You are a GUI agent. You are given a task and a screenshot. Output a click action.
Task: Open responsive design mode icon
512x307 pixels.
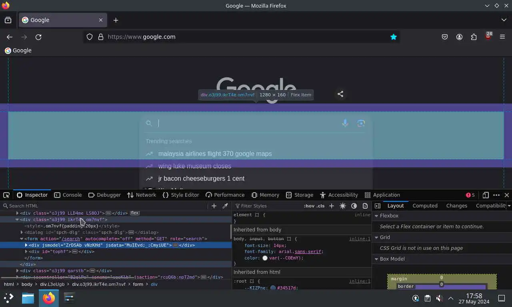[486, 195]
